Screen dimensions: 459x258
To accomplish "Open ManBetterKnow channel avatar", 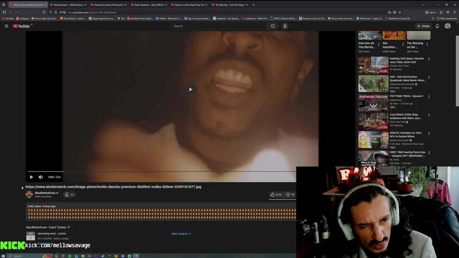I will coord(29,194).
